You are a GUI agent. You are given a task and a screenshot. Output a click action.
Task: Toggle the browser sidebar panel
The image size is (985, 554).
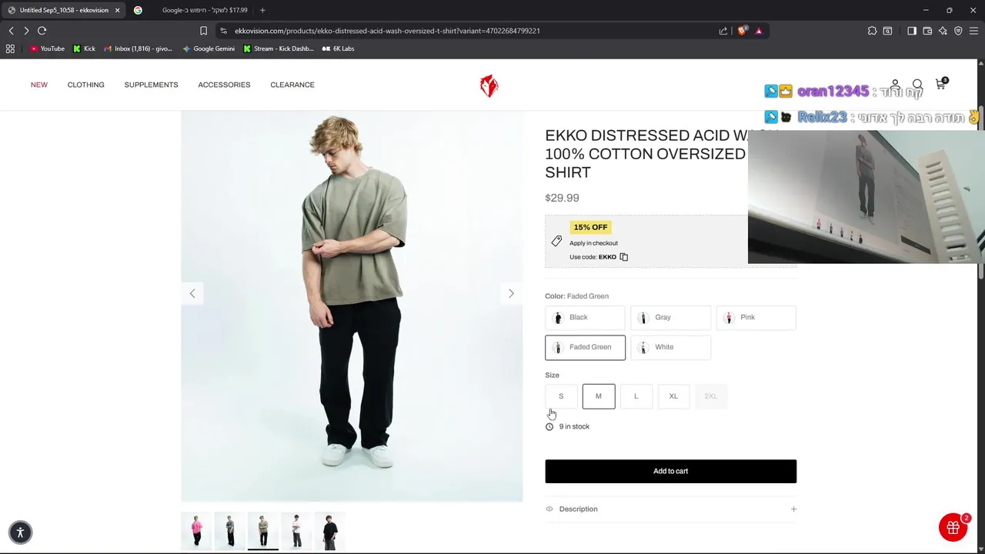tap(912, 31)
